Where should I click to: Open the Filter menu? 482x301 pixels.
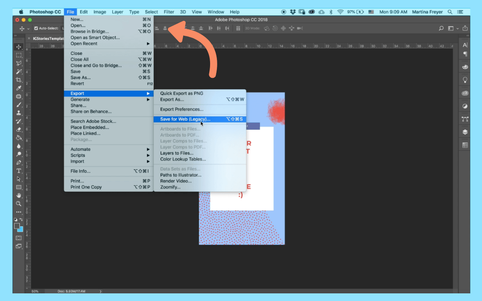pyautogui.click(x=169, y=12)
